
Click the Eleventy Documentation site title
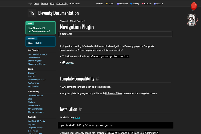click(x=59, y=13)
